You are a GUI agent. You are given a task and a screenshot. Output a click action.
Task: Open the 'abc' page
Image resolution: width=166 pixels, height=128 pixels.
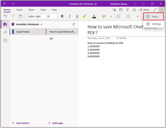[x=62, y=38]
